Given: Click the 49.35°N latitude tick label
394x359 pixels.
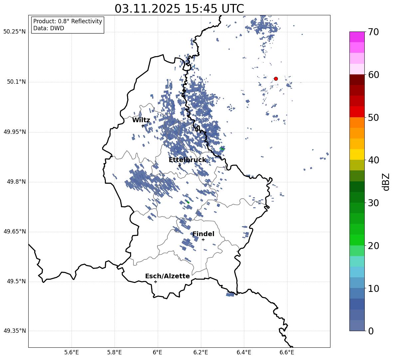Looking at the screenshot, I should coord(14,331).
